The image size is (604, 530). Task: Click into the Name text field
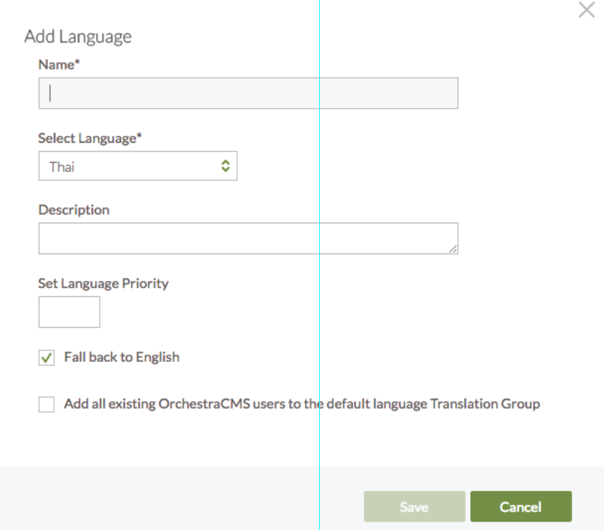point(248,93)
